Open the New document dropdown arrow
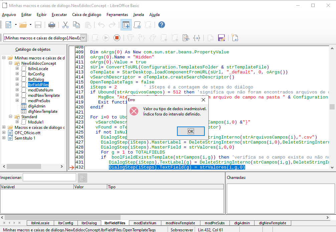Image resolution: width=336 pixels, height=232 pixels. click(x=16, y=25)
